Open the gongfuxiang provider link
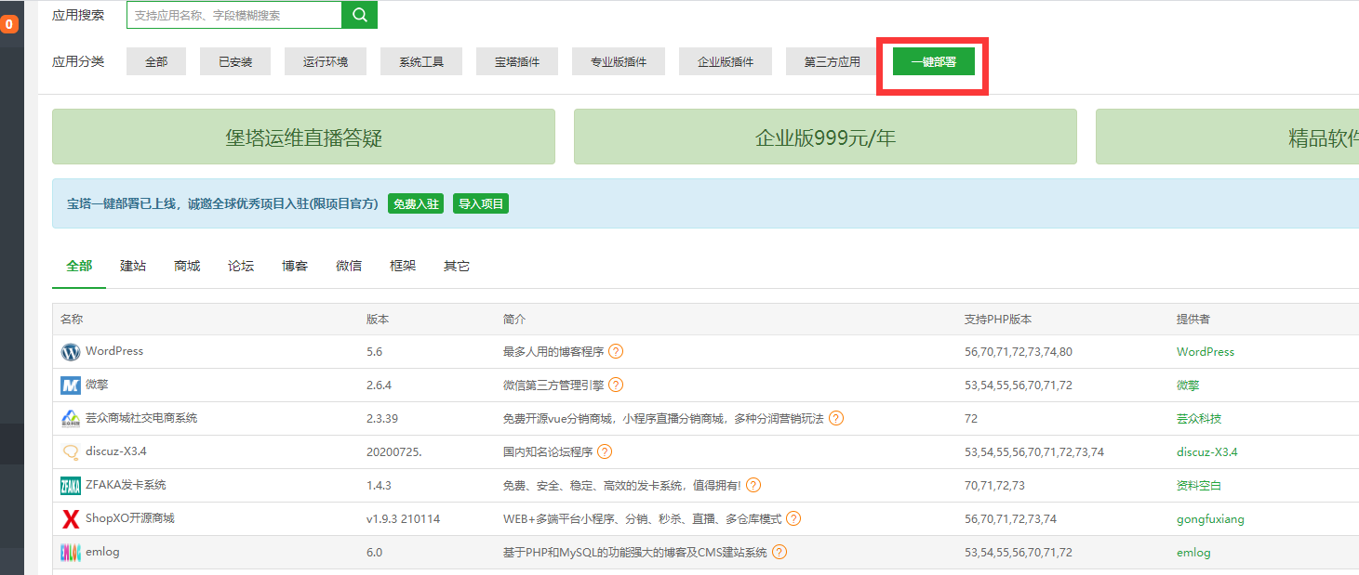The width and height of the screenshot is (1359, 575). click(x=1210, y=519)
